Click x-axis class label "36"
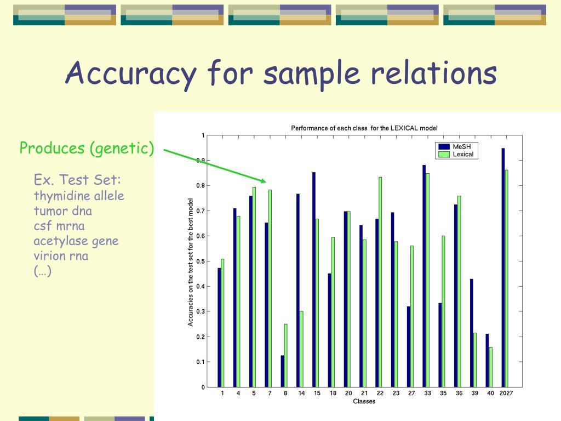Screen dimensions: 561x421 [x=459, y=393]
